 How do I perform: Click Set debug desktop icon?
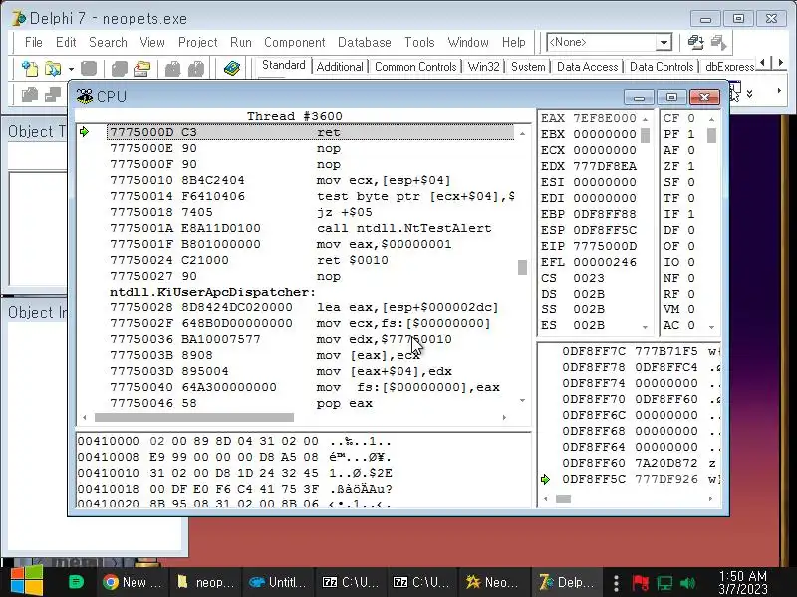point(718,42)
